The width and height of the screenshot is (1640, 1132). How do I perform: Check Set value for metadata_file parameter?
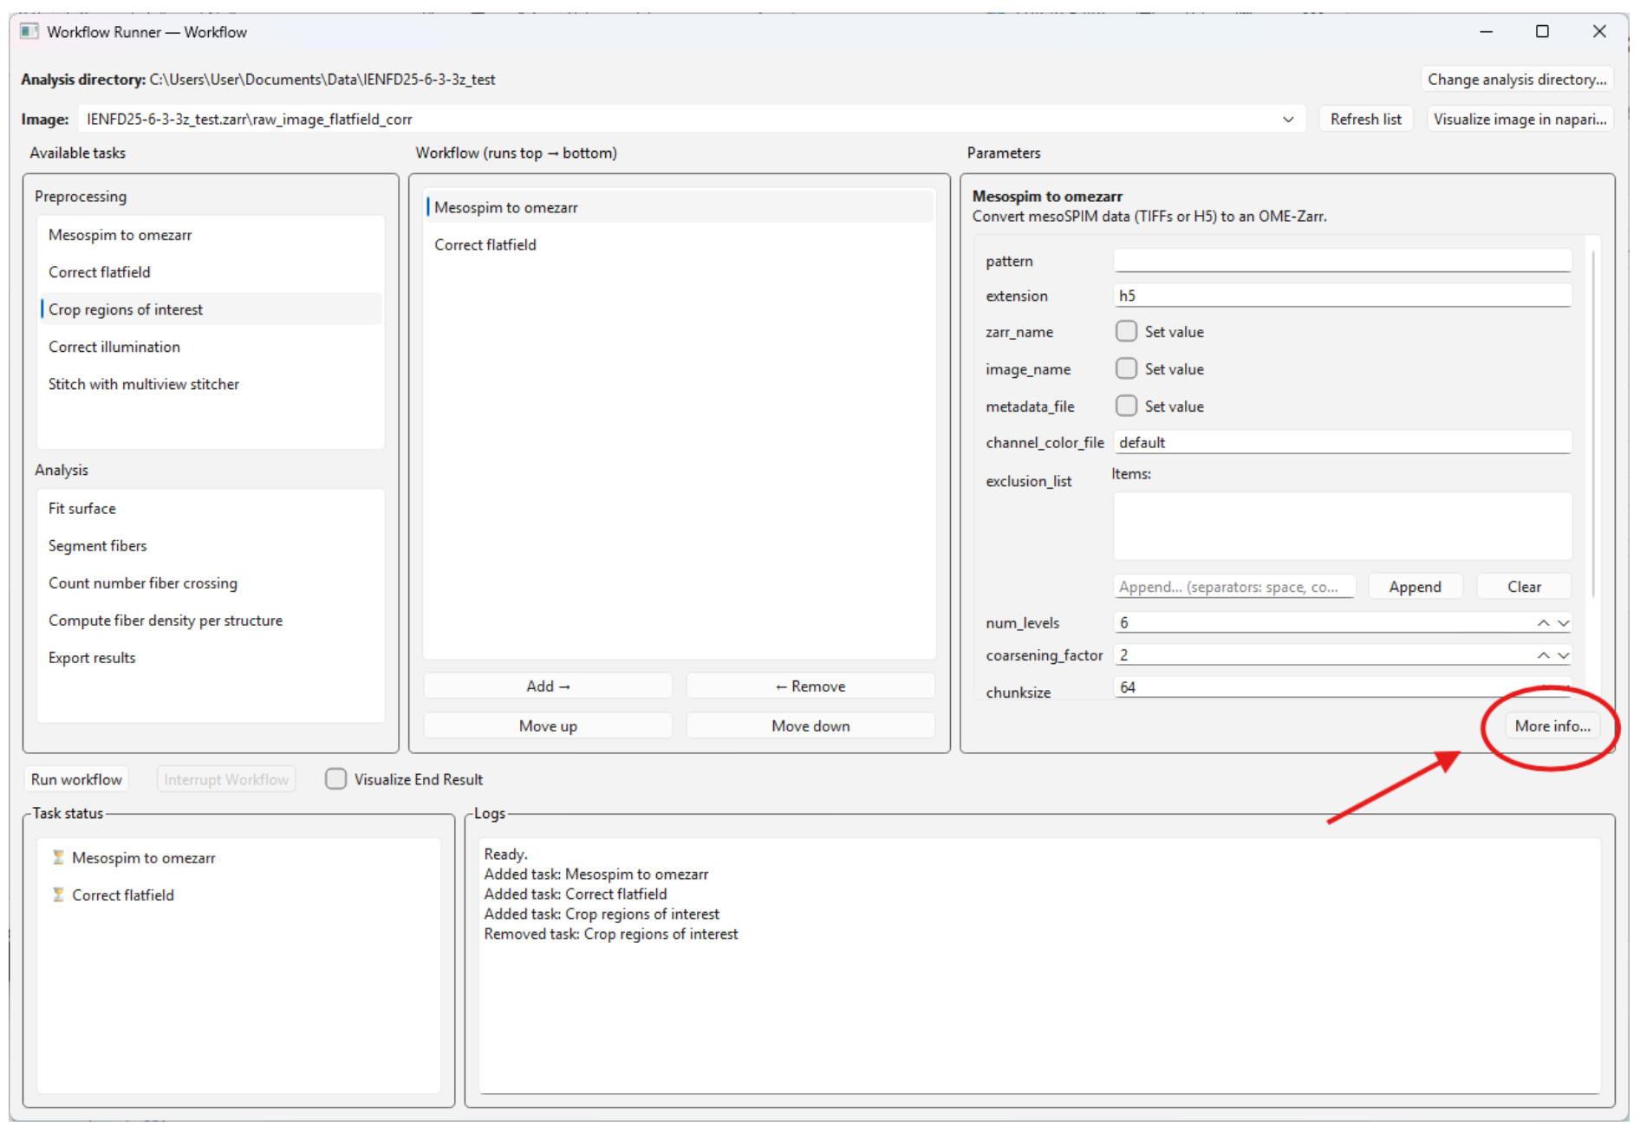(x=1126, y=406)
